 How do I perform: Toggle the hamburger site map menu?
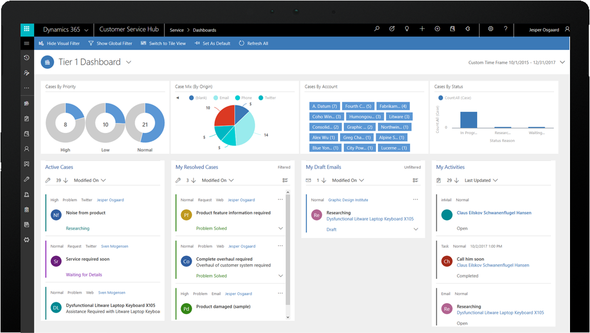tap(26, 44)
